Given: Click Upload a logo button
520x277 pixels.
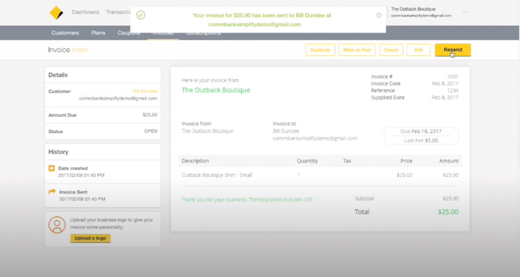Looking at the screenshot, I should coord(90,238).
